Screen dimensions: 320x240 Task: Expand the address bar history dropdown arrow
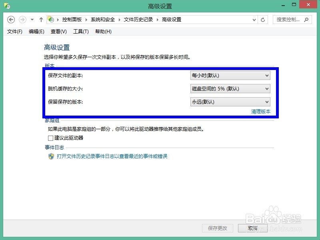254,19
